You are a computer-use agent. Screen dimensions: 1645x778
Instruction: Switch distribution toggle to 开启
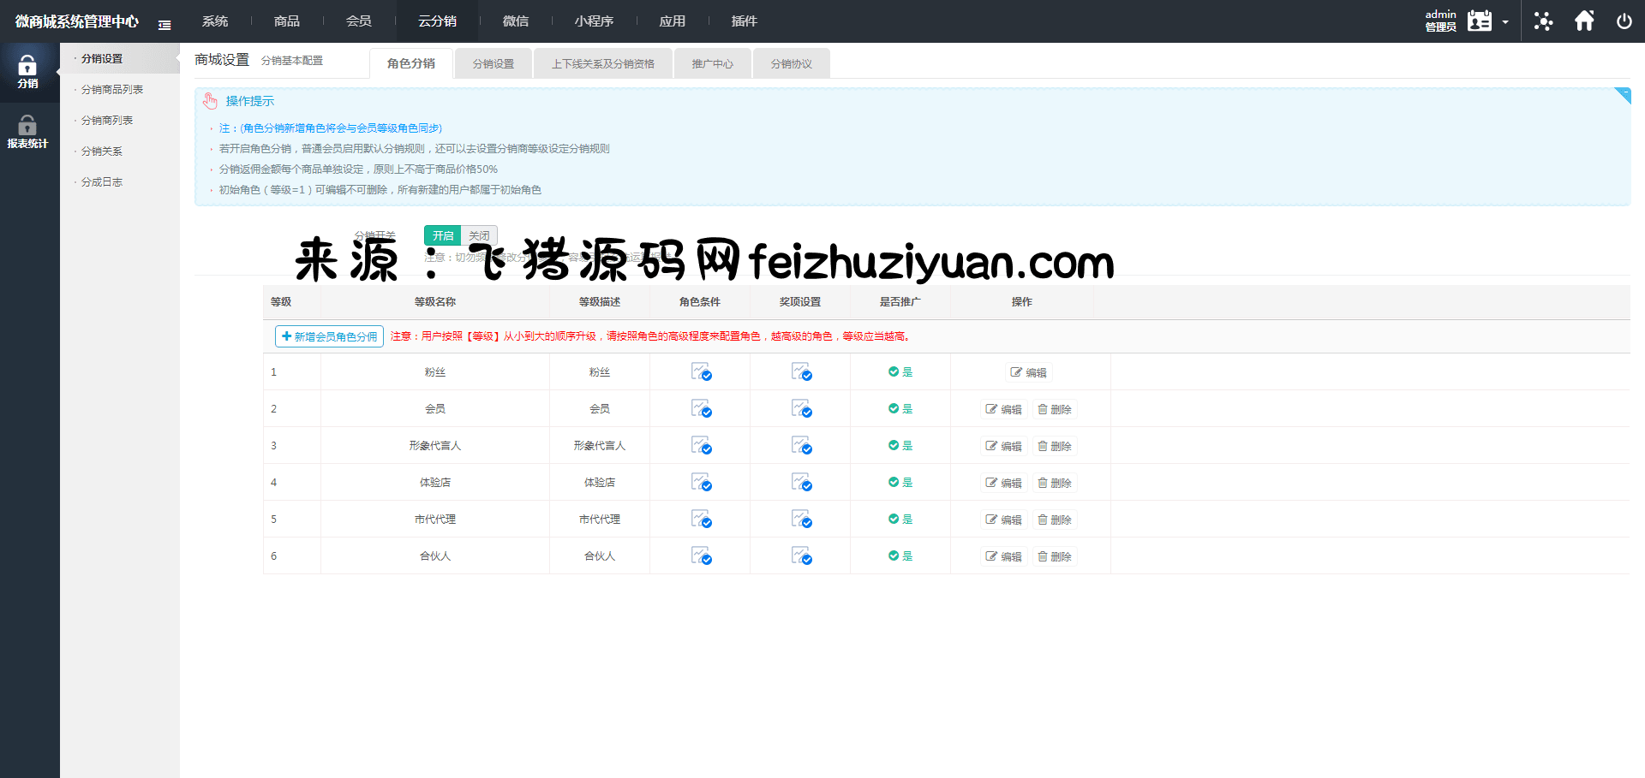click(443, 235)
